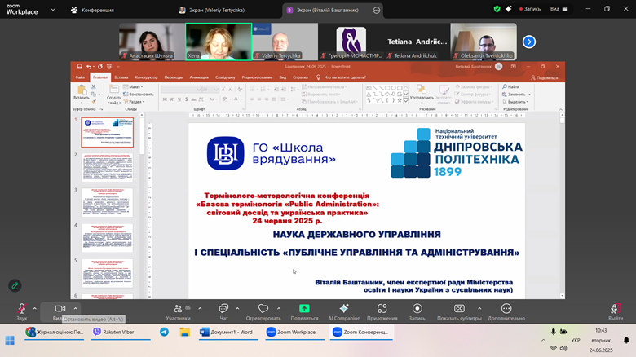Switch to Экран (Віталій Баштанник) tab

[328, 10]
